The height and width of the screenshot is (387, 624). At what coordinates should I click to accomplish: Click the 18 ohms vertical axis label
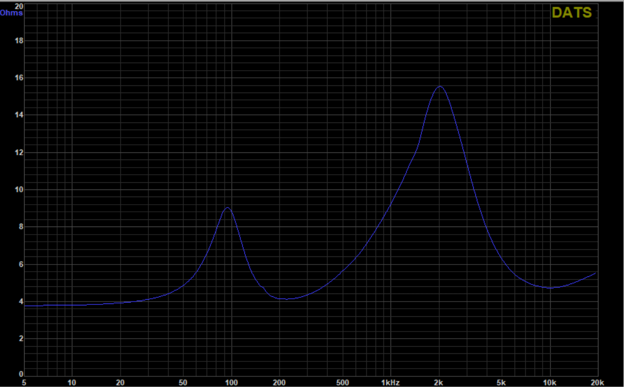[x=19, y=40]
